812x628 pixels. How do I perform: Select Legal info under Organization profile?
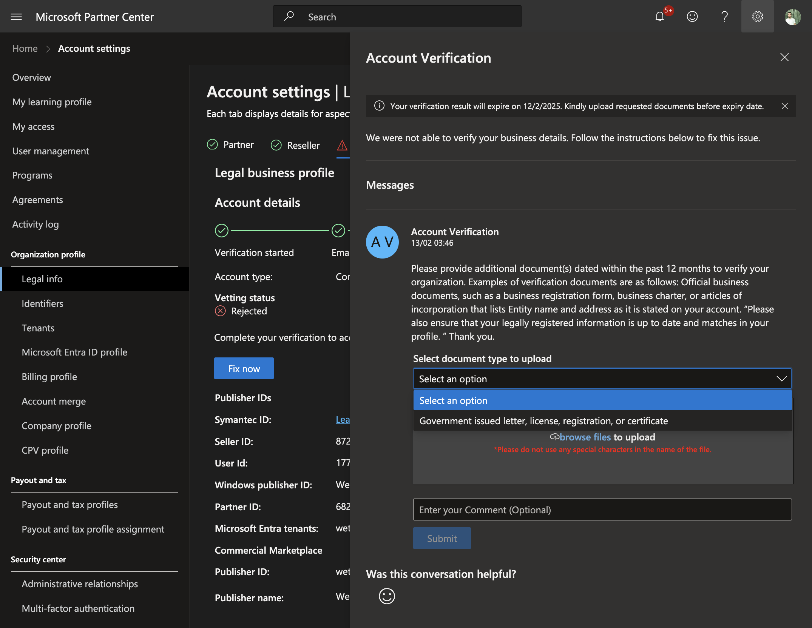coord(94,279)
